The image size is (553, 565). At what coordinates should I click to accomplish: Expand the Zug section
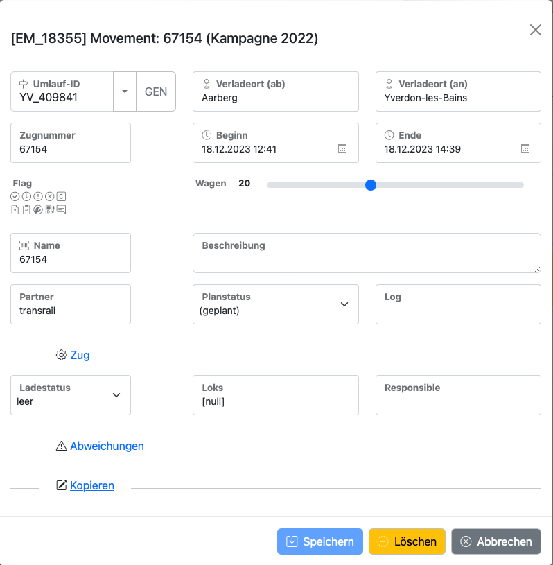80,355
